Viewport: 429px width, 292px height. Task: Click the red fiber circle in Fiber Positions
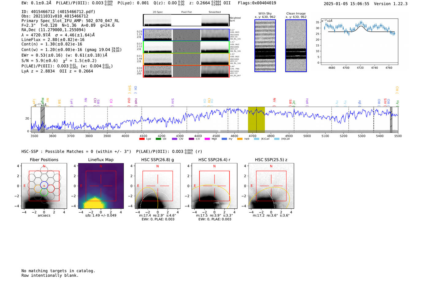pos(51,188)
